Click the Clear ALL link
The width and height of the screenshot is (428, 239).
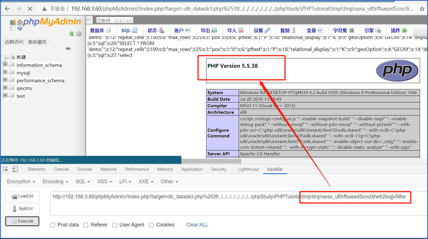coord(197,225)
